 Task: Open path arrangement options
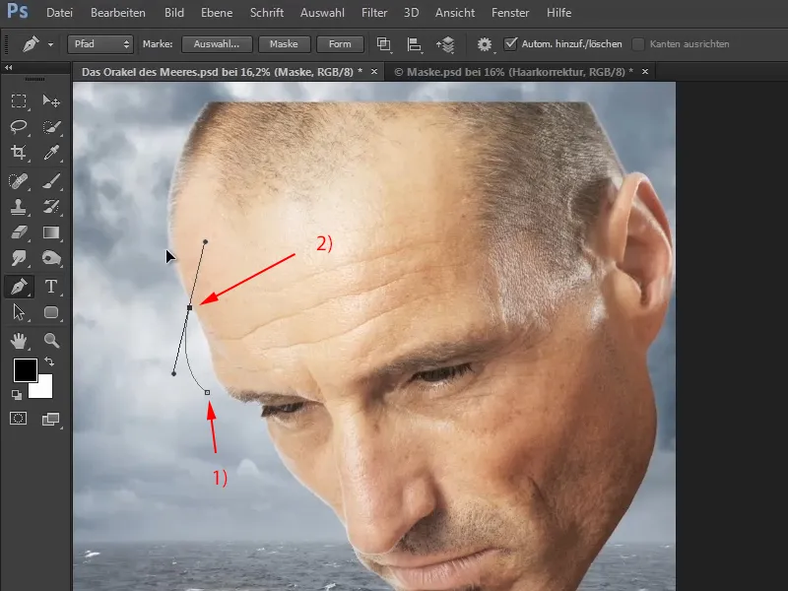445,44
